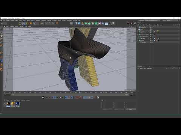The height and width of the screenshot is (135, 181).
Task: Select the yellow Rotate tool icon
Action: point(27,23)
